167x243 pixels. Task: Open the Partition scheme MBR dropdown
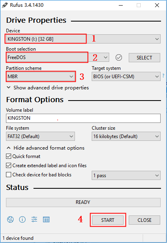tap(40, 76)
